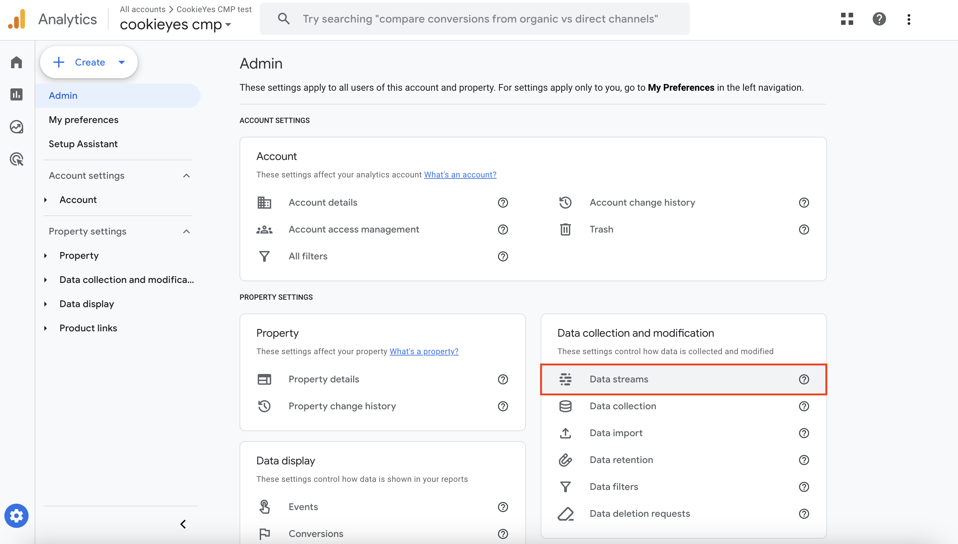The image size is (958, 544).
Task: Click the Admin gear icon
Action: [16, 515]
